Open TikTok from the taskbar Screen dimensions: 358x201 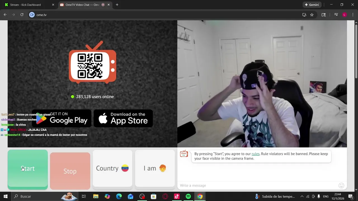(x=177, y=197)
